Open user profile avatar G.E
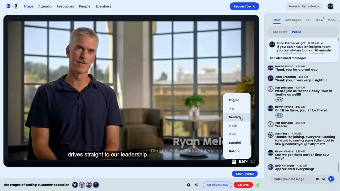The image size is (340, 191). coord(330,6)
